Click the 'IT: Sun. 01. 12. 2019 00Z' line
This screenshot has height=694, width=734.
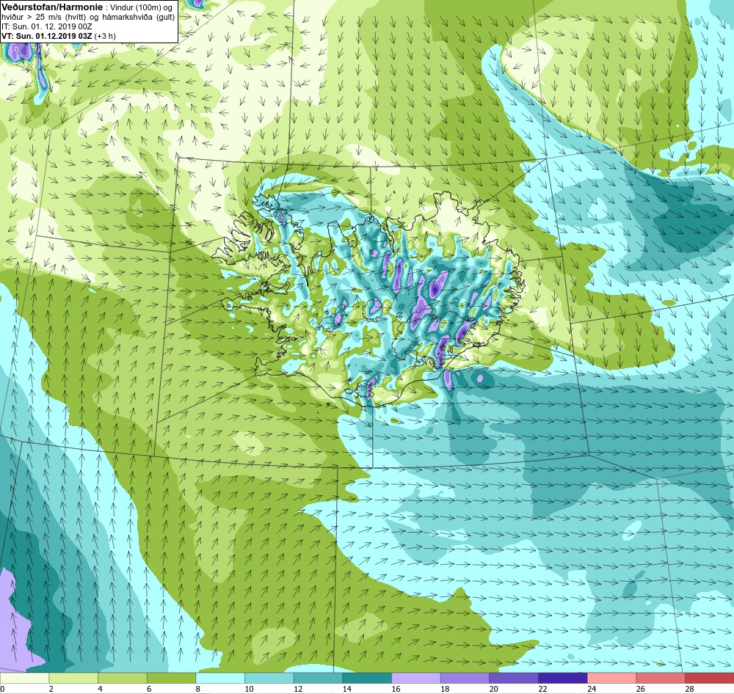(47, 26)
